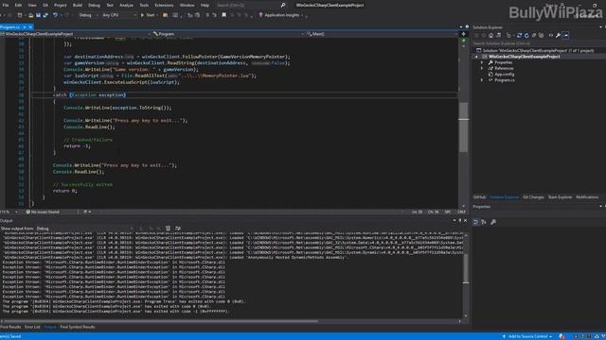Toggle Show All Files in Solution Explorer
This screenshot has width=606, height=340.
(541, 35)
